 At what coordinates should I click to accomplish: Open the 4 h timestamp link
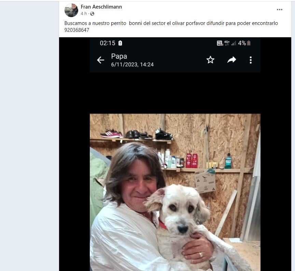pyautogui.click(x=84, y=14)
